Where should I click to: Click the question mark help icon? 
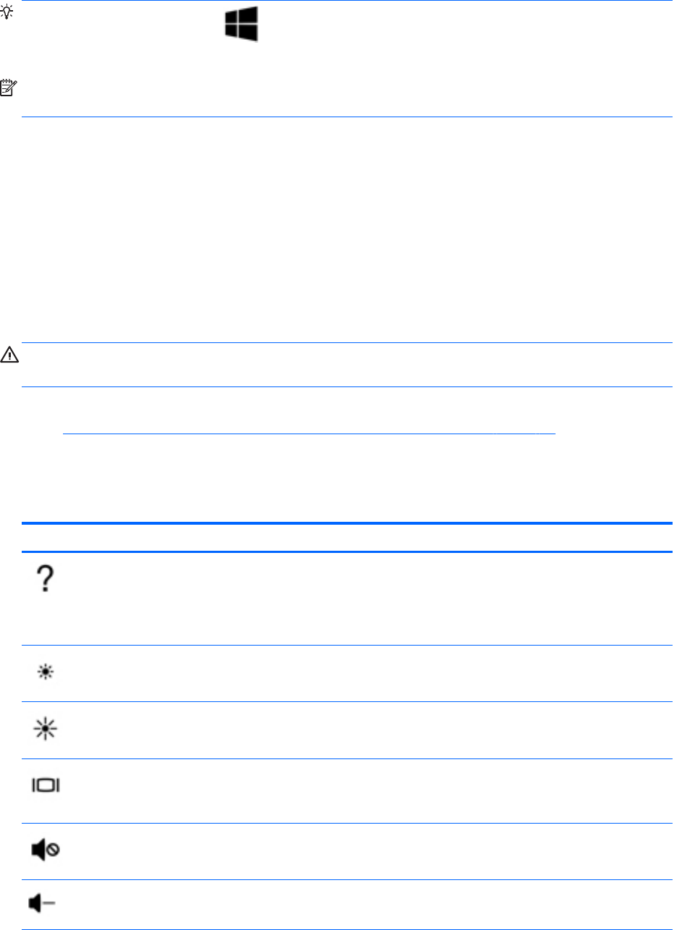point(46,580)
